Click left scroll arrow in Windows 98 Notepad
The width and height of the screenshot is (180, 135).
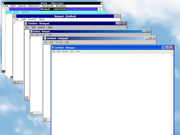tap(31, 112)
